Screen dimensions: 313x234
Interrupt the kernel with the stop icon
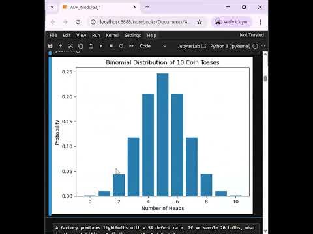click(111, 46)
